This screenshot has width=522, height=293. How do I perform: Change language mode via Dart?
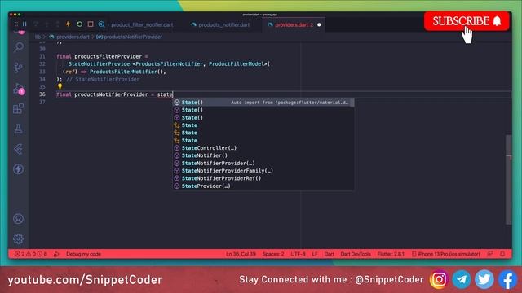(329, 254)
